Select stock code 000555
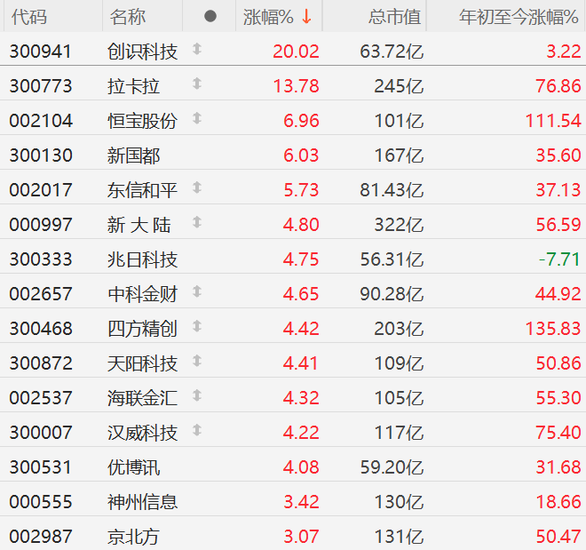586x550 pixels. pos(40,502)
